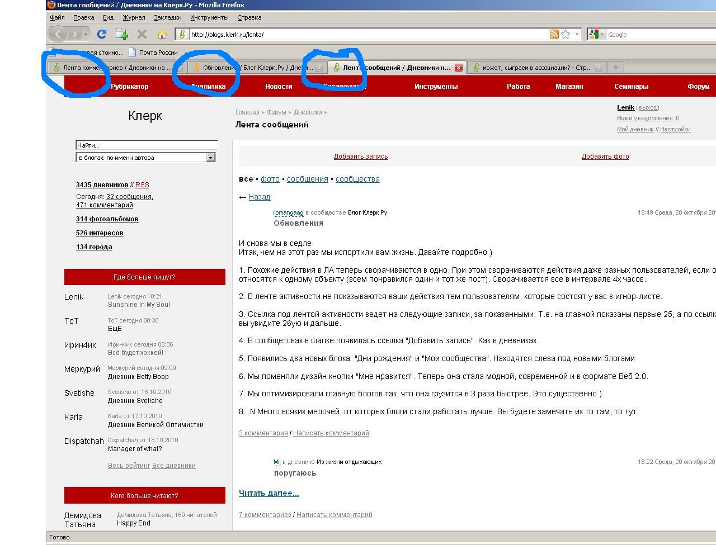Viewport: 716px width, 545px height.
Task: Click the Назад link
Action: (260, 197)
